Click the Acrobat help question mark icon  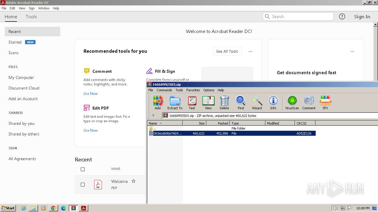[x=342, y=16]
